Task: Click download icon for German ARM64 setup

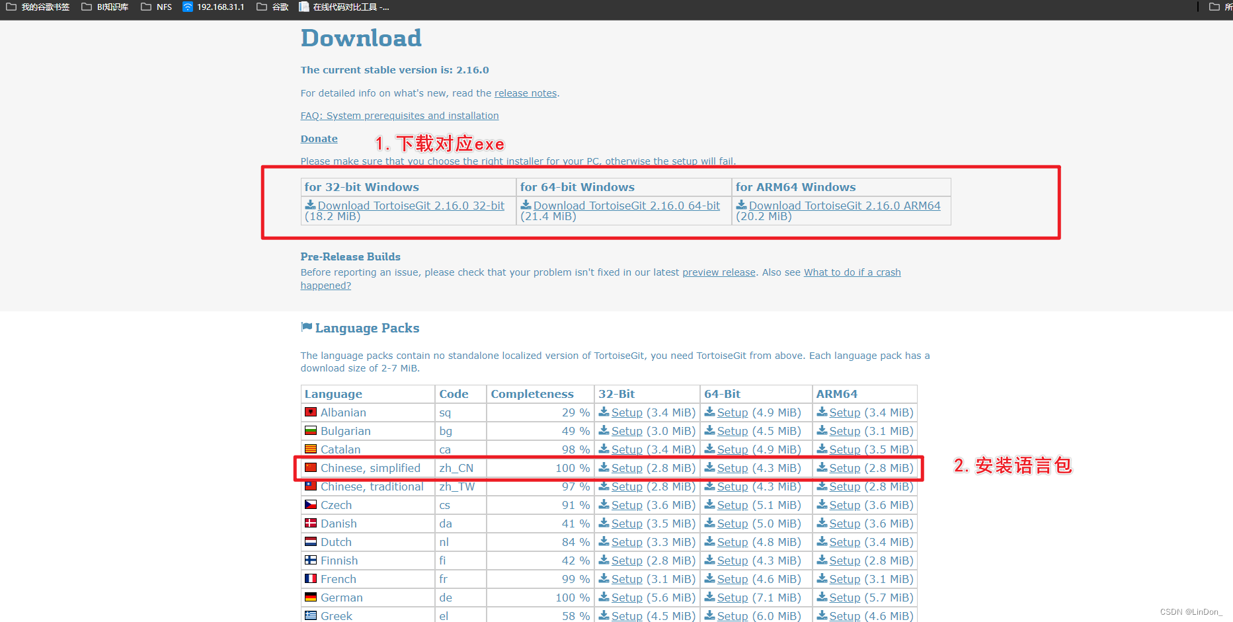Action: click(x=822, y=597)
